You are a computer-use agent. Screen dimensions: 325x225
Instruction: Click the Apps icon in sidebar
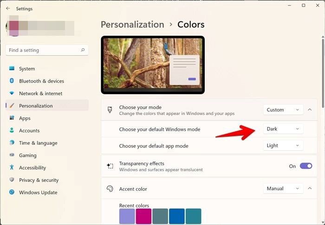pos(12,118)
